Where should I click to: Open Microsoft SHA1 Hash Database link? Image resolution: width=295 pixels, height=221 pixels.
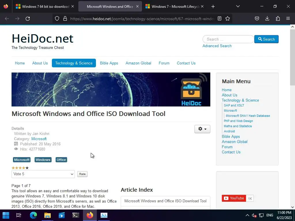[248, 116]
